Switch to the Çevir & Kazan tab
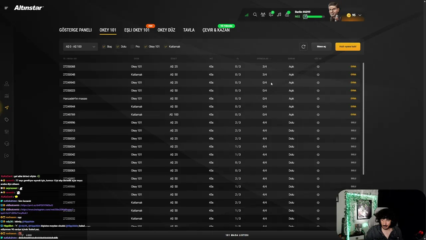 point(216,30)
